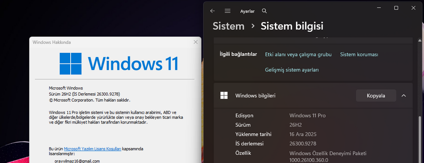Click the 'Ayarlar' window title text
Image resolution: width=424 pixels, height=163 pixels.
click(247, 11)
